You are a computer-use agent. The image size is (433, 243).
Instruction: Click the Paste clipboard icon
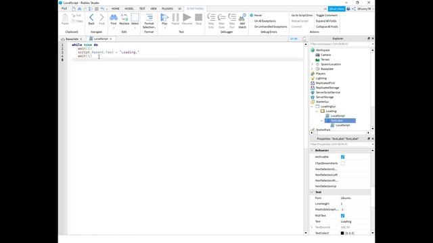(x=65, y=18)
